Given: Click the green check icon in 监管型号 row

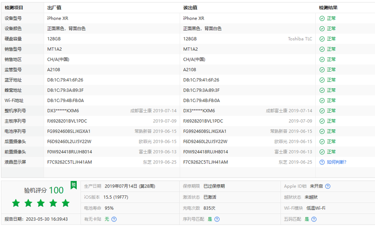Looking at the screenshot, I should (x=322, y=70).
